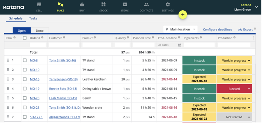The width and height of the screenshot is (262, 123).
Task: Click the yellow plus add button
Action: [x=183, y=15]
